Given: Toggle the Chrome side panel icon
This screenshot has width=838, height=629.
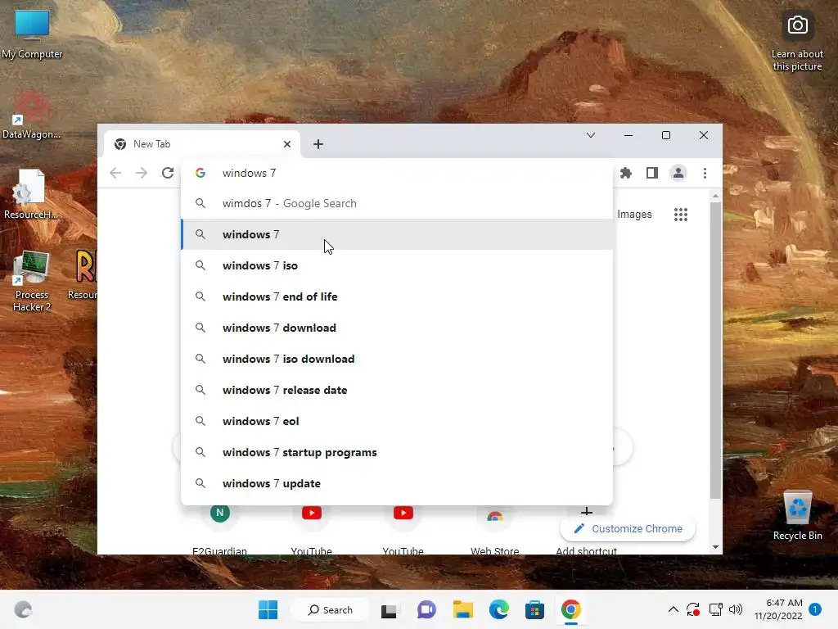Looking at the screenshot, I should point(652,173).
